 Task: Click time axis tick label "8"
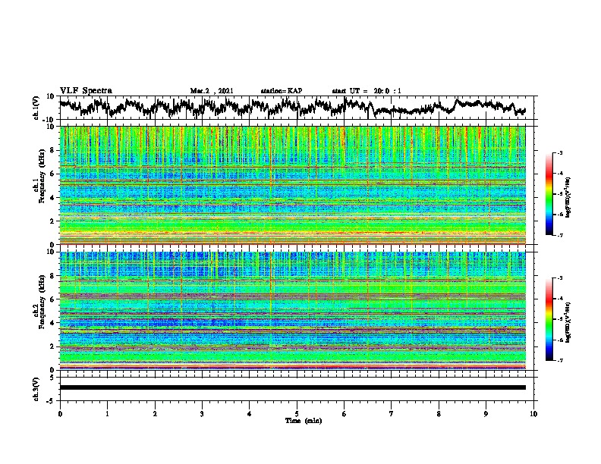(439, 414)
